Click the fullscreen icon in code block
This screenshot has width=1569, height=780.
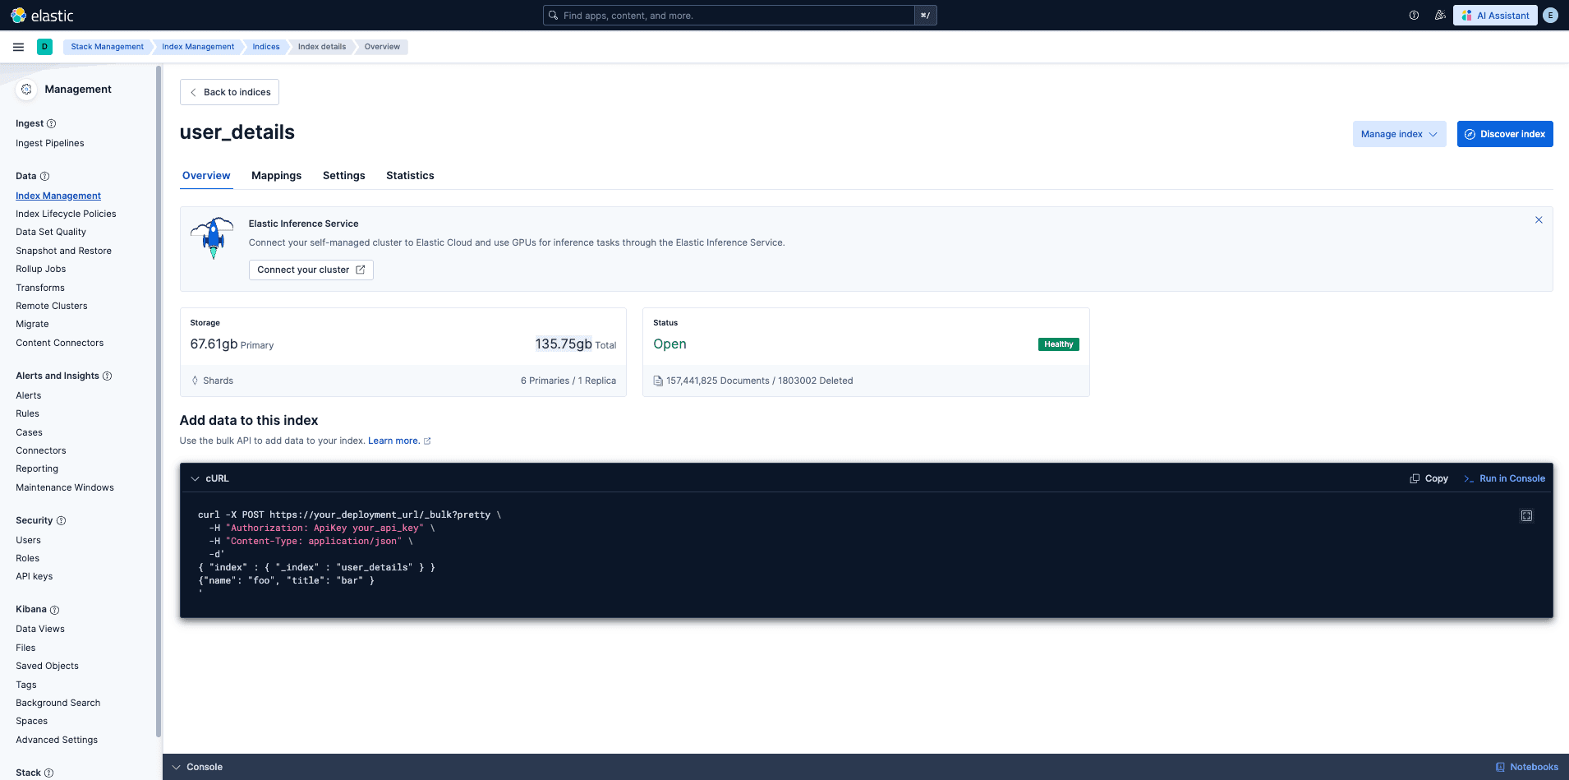click(1526, 516)
